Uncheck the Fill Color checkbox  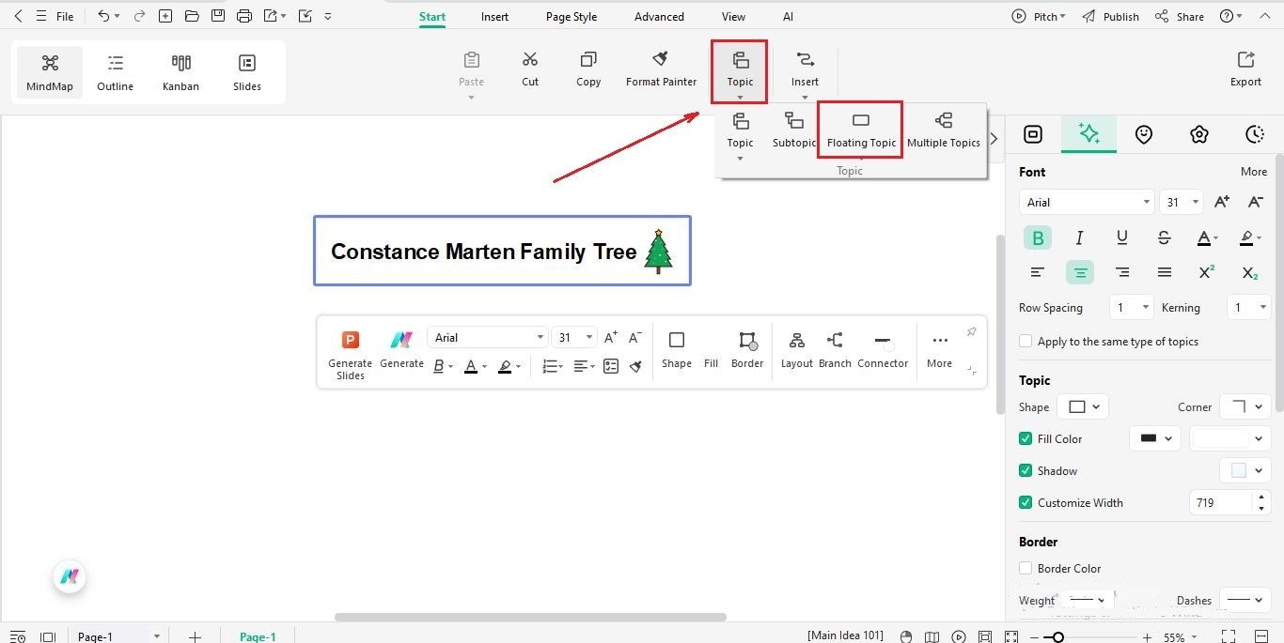click(1026, 438)
